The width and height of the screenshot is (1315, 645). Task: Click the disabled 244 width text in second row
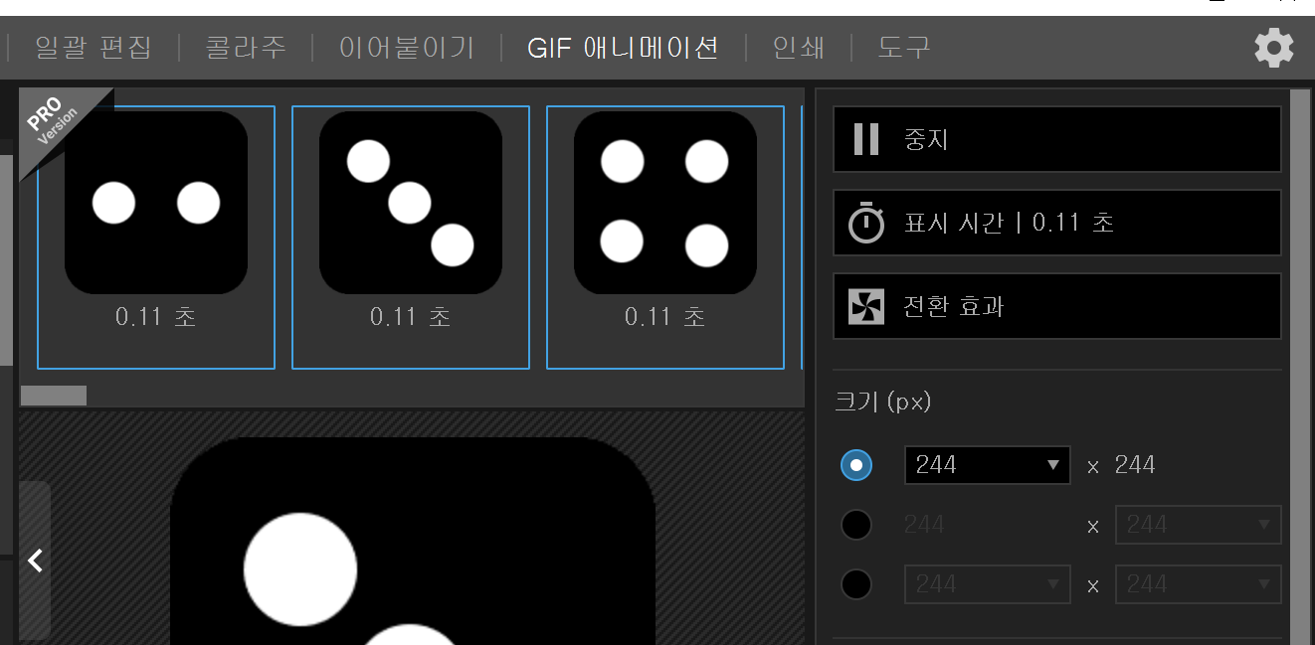tap(924, 525)
